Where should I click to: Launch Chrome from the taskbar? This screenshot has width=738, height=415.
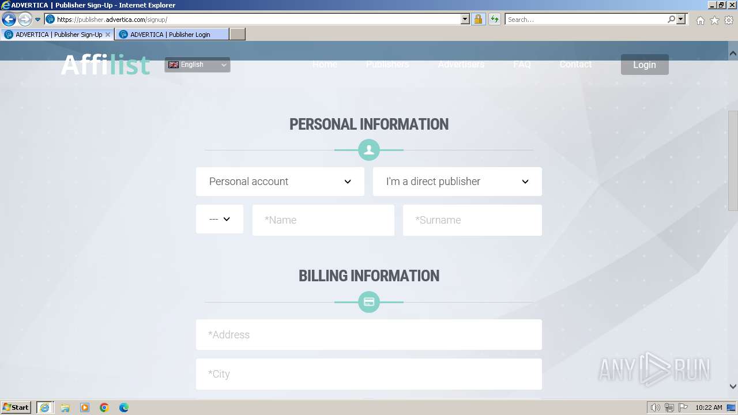(x=104, y=408)
